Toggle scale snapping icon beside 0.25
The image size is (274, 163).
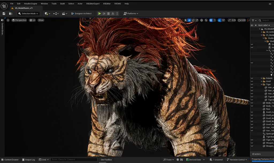coord(229,20)
